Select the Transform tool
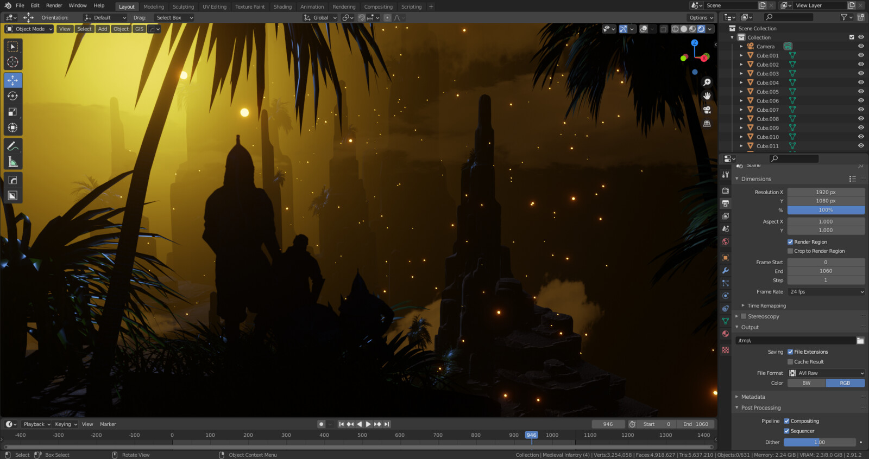 13,127
